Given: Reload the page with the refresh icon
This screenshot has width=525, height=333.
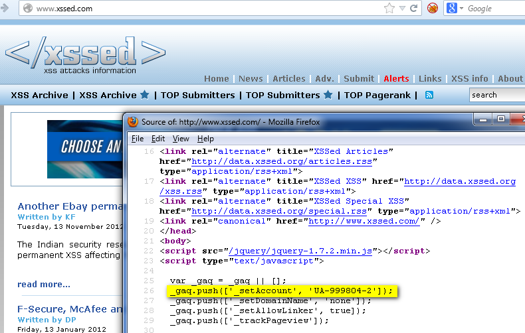Looking at the screenshot, I should pos(413,8).
